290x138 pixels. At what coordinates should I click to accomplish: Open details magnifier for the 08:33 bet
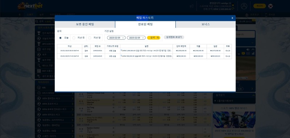[x=121, y=50]
